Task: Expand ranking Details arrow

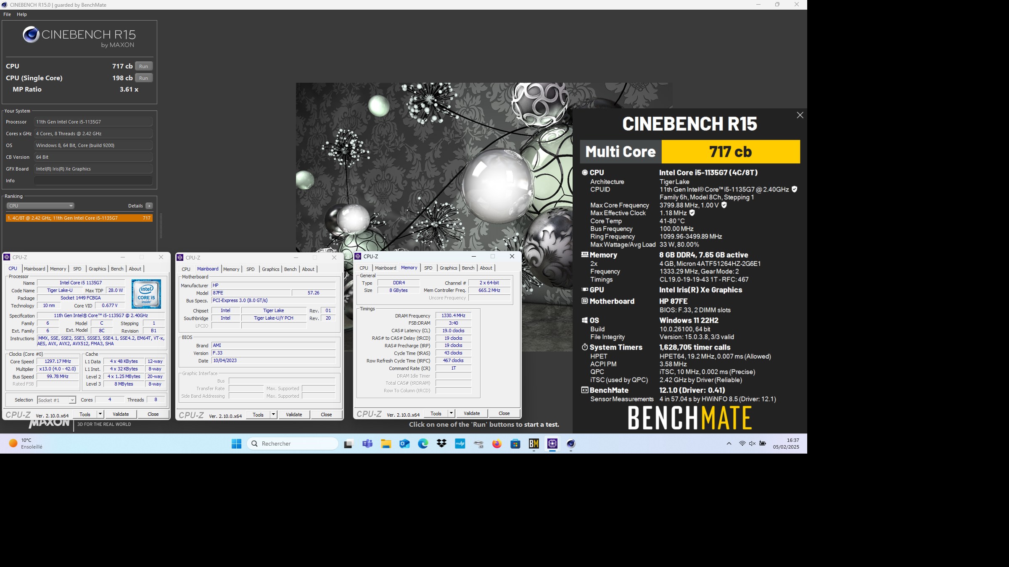Action: (149, 206)
